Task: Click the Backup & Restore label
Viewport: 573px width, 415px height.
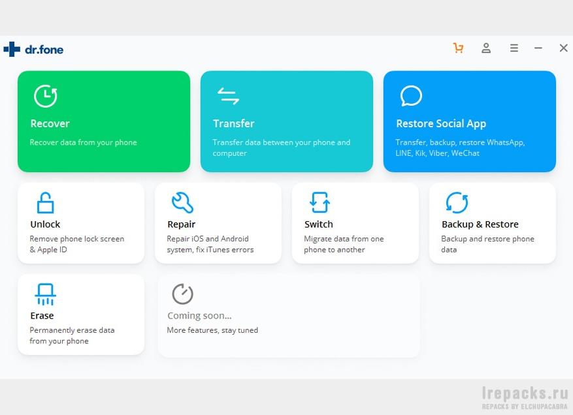Action: (480, 224)
